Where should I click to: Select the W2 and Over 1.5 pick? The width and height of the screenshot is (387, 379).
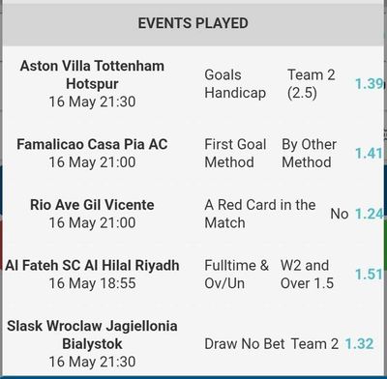click(307, 275)
